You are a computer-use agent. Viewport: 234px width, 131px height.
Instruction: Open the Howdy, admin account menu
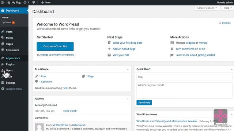tap(225, 3)
